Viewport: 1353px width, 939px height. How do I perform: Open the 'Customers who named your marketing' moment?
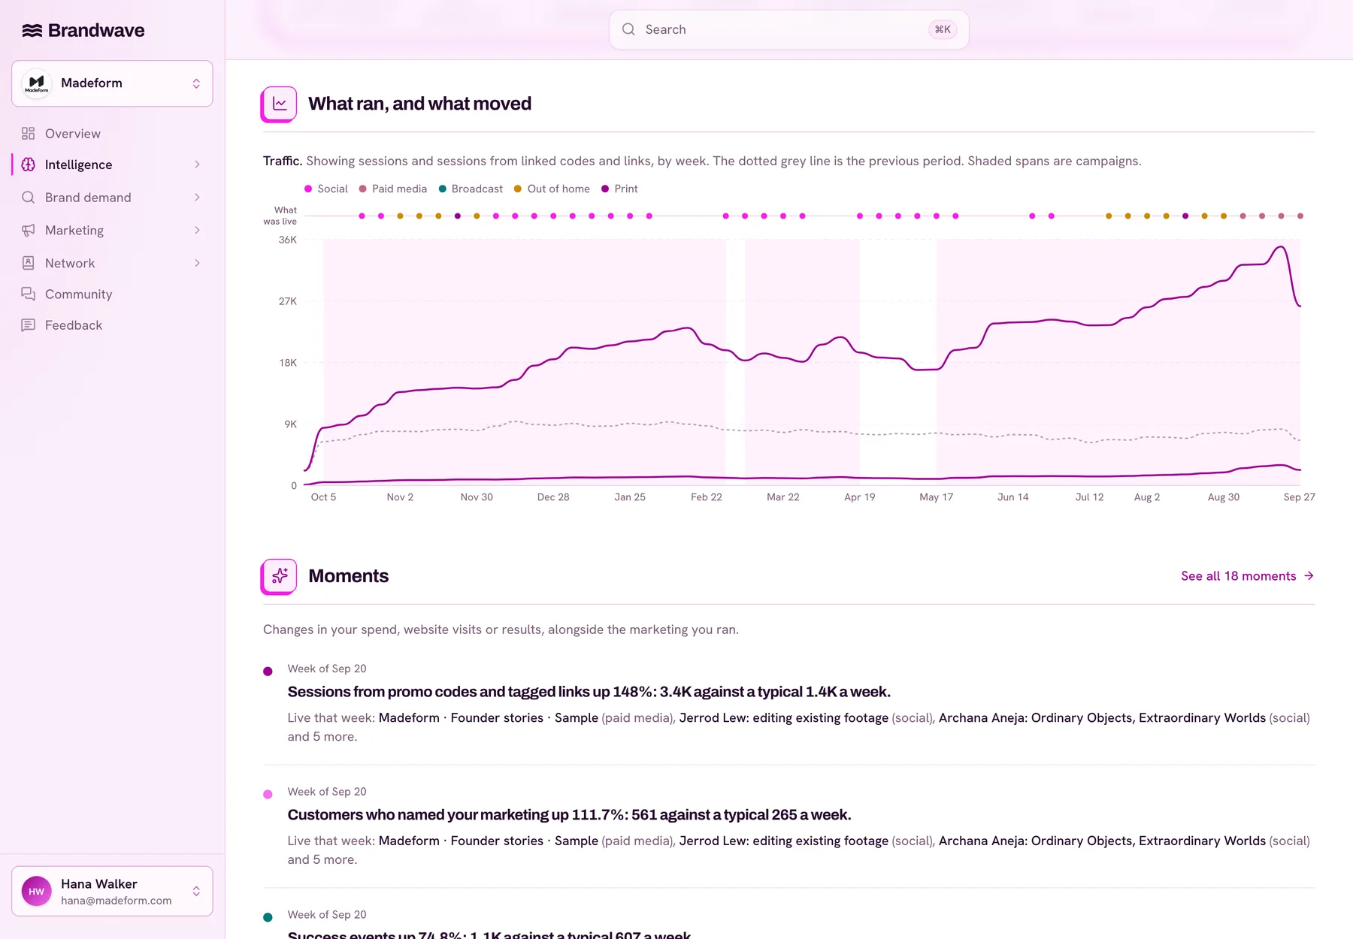click(x=569, y=815)
